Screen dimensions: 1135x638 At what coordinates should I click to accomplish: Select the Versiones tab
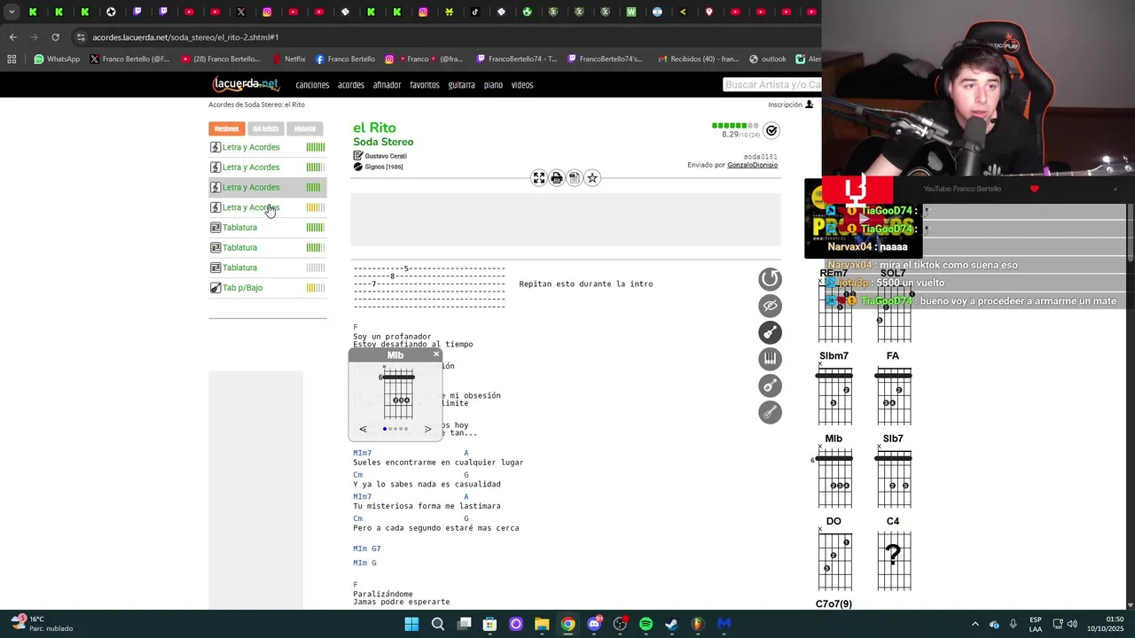coord(226,128)
